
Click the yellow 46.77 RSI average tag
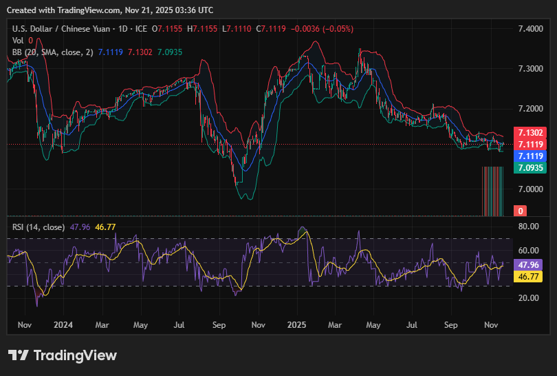click(528, 276)
